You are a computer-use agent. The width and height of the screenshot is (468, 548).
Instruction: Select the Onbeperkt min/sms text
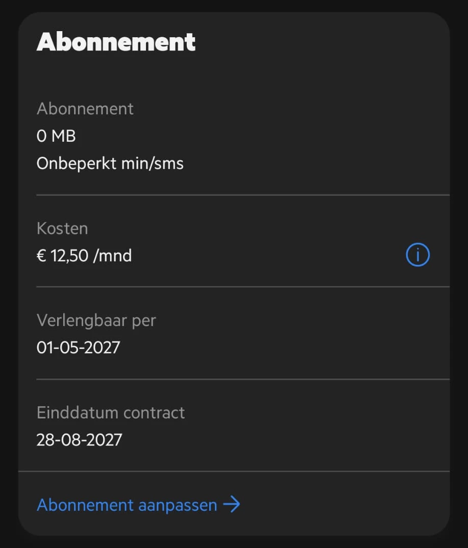(x=110, y=163)
